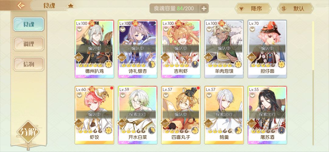Tap the 治疗 role badge on 吉利虾
This screenshot has height=152, width=329.
click(165, 57)
